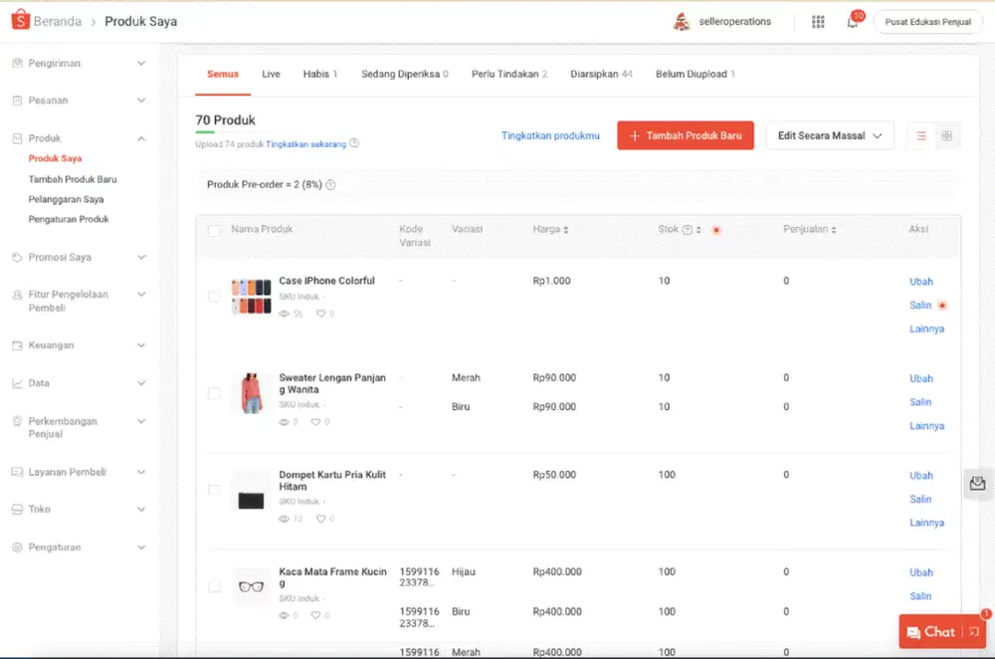
Task: Open the Kaca Mata Frame Kucing product thumbnail
Action: tap(250, 586)
